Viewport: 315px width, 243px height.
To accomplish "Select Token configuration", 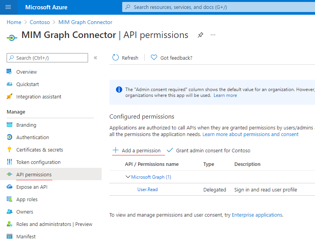I will (x=38, y=162).
